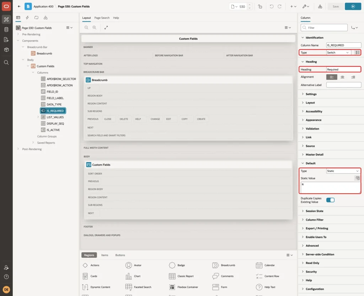The width and height of the screenshot is (364, 296).
Task: Undo the last change
Action: (271, 6)
